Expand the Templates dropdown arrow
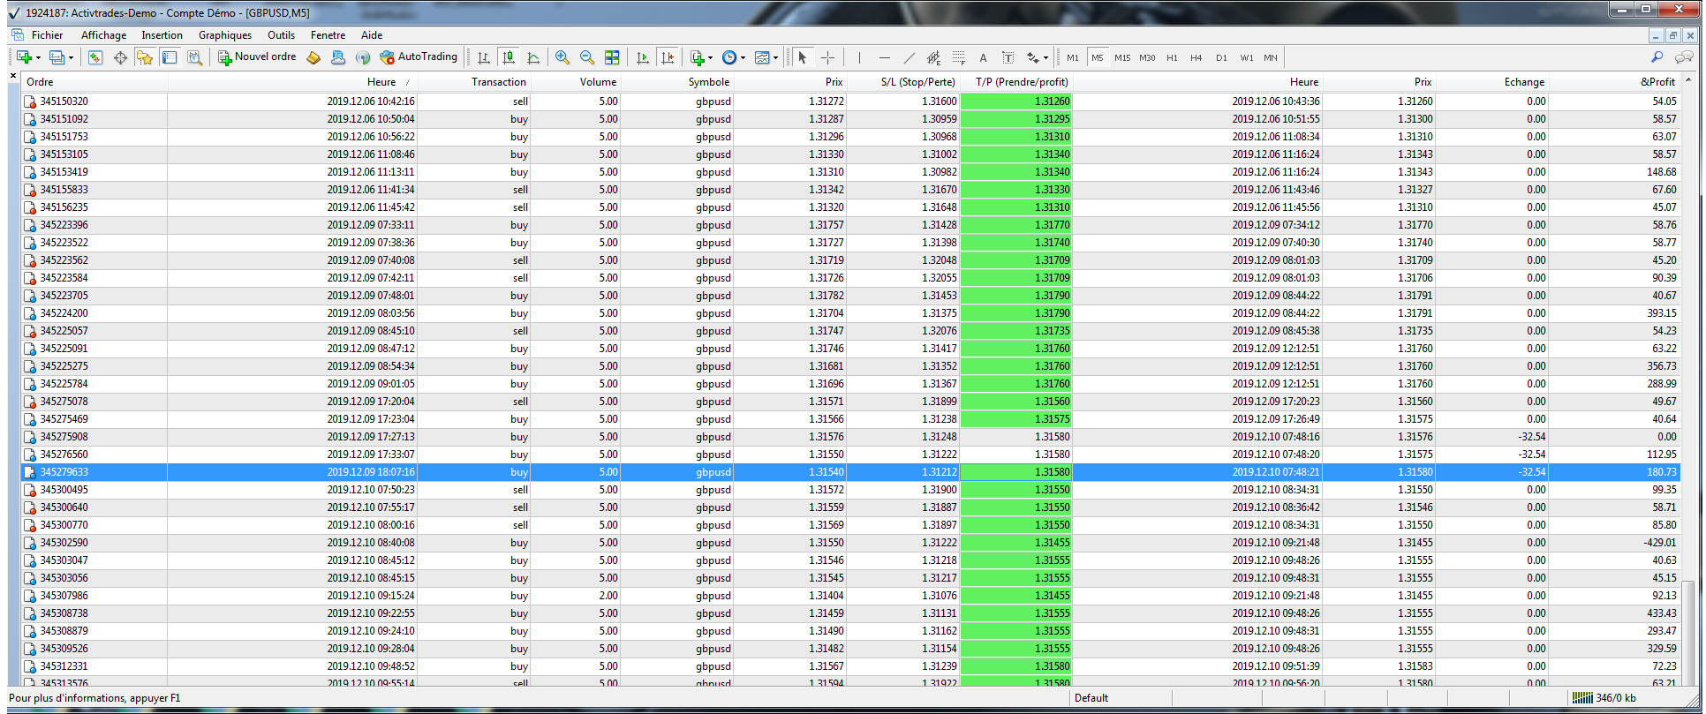The width and height of the screenshot is (1706, 714). pos(775,58)
